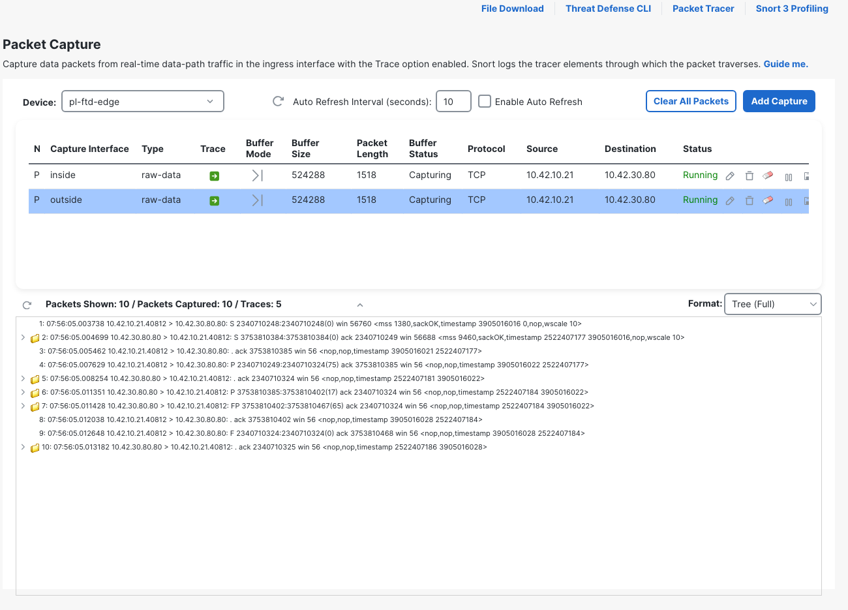The width and height of the screenshot is (848, 610).
Task: Click the refresh icon beside Auto Refresh Interval
Action: pyautogui.click(x=278, y=101)
